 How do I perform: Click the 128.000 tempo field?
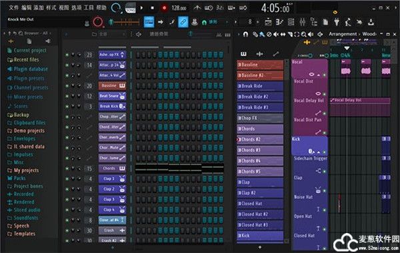tap(179, 8)
